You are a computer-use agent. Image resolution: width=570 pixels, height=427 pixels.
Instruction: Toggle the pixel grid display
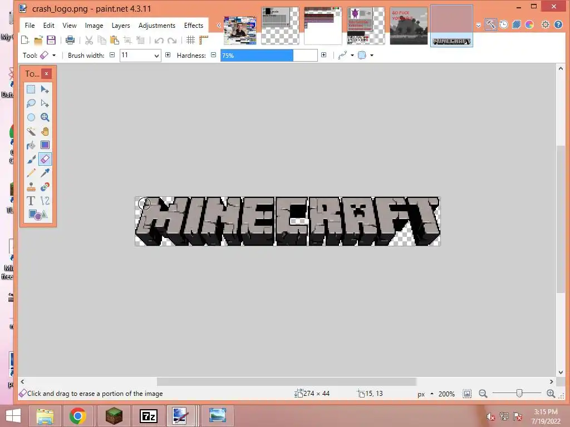click(190, 40)
